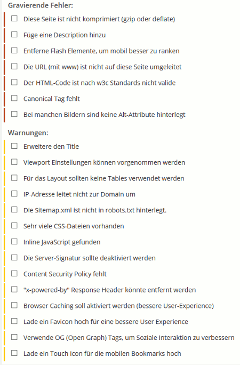The image size is (240, 365).
Task: Check the gzip compression error checkbox
Action: click(14, 18)
